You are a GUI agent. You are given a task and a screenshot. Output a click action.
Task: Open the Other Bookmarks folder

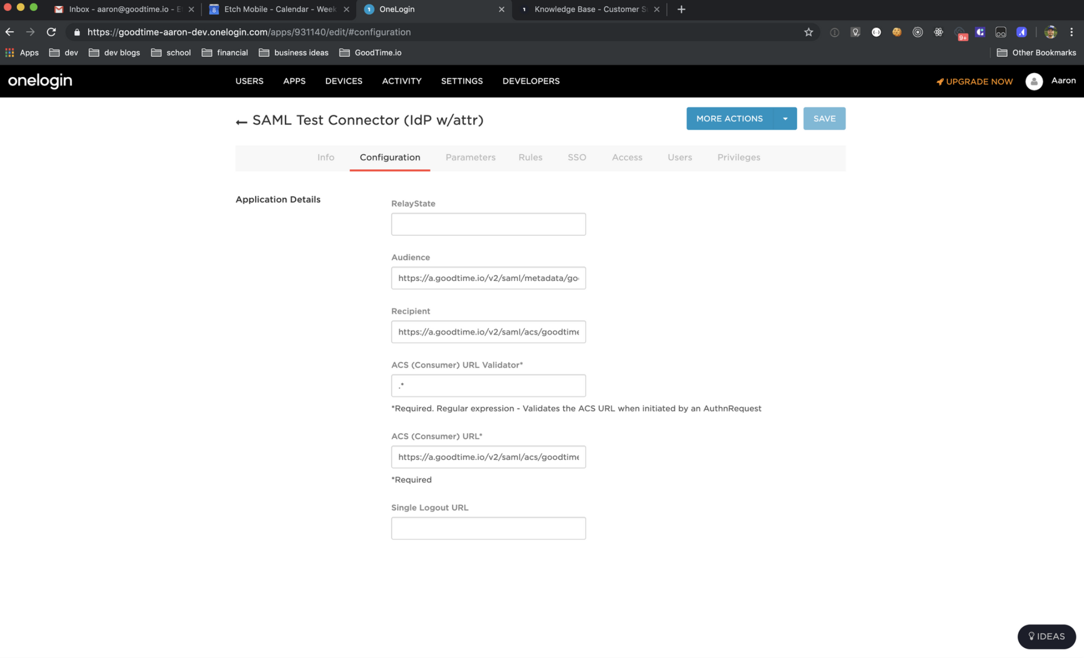pyautogui.click(x=1036, y=52)
